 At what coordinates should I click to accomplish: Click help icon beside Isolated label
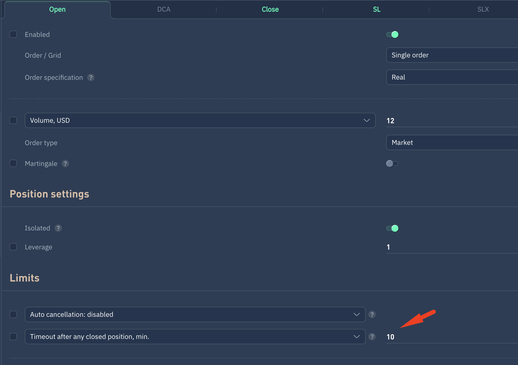pos(58,228)
